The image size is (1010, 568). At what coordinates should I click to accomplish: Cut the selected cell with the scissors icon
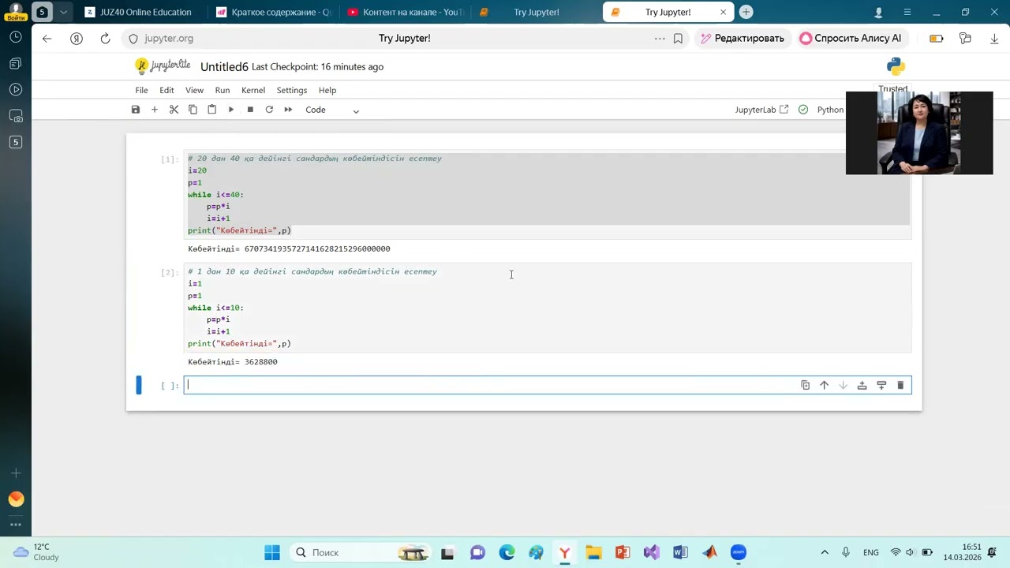coord(174,110)
